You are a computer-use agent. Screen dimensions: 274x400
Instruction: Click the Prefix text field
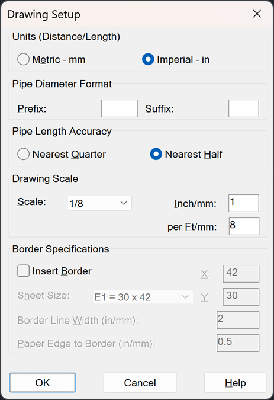(x=120, y=108)
